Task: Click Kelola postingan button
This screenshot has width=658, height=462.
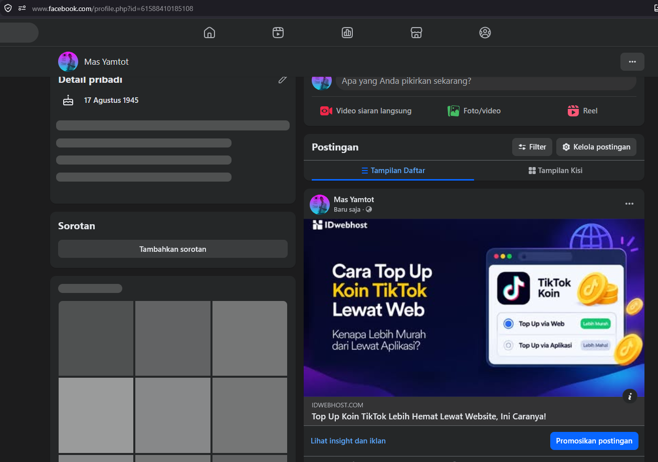Action: [x=596, y=147]
